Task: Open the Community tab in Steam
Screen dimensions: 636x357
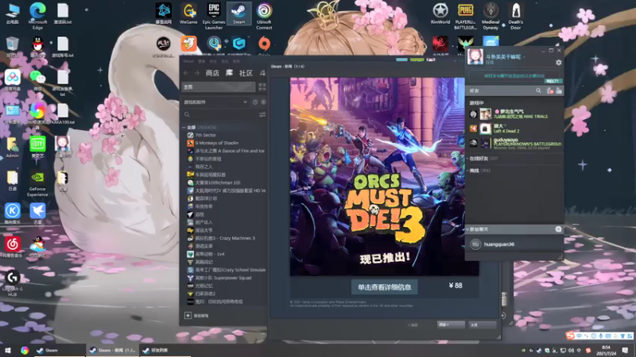Action: [246, 73]
